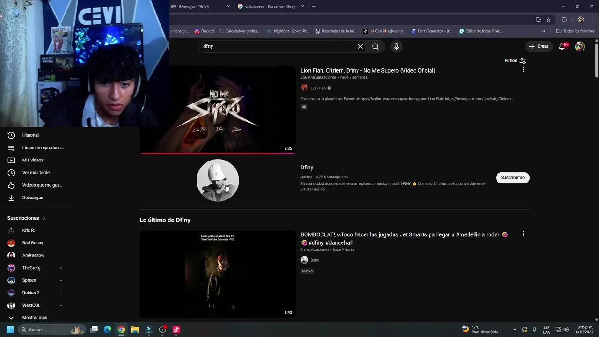Screen dimensions: 599x337
Task: Open the Resultados de la búsqueda bookmark
Action: [x=336, y=31]
